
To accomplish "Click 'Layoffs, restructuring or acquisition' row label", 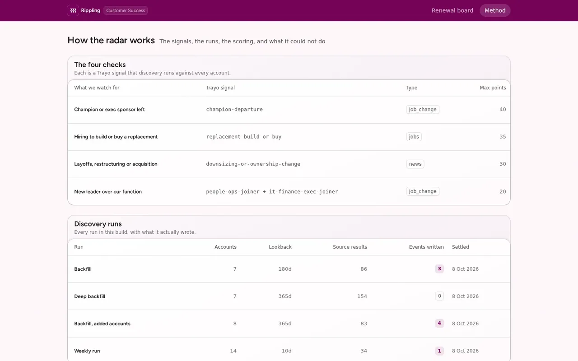I will point(116,164).
